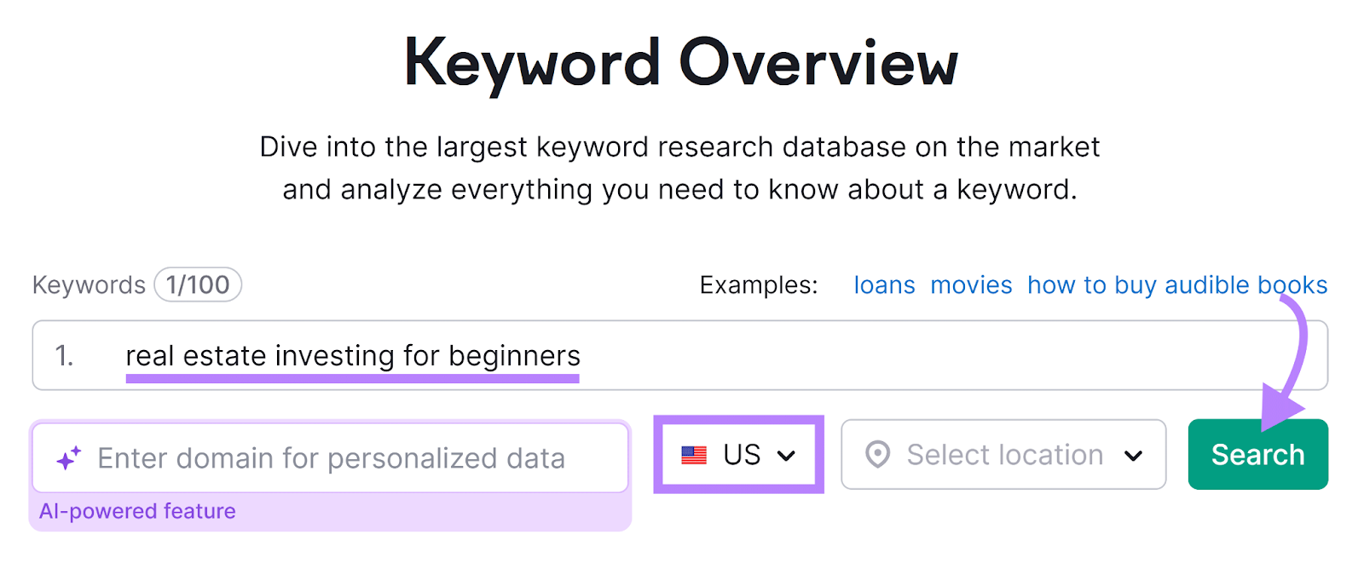This screenshot has height=563, width=1364.
Task: Click the AI sparkle icon in domain field
Action: pos(69,458)
